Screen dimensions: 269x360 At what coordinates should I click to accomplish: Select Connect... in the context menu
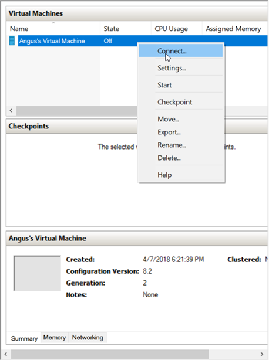click(181, 51)
